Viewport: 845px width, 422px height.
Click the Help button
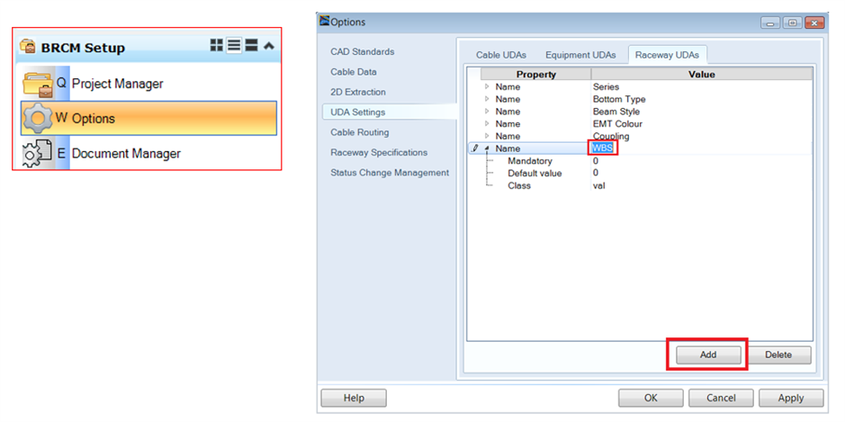tap(354, 399)
